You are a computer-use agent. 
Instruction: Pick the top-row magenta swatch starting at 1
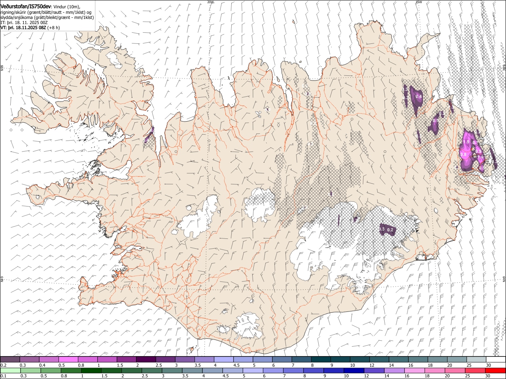click(107, 359)
